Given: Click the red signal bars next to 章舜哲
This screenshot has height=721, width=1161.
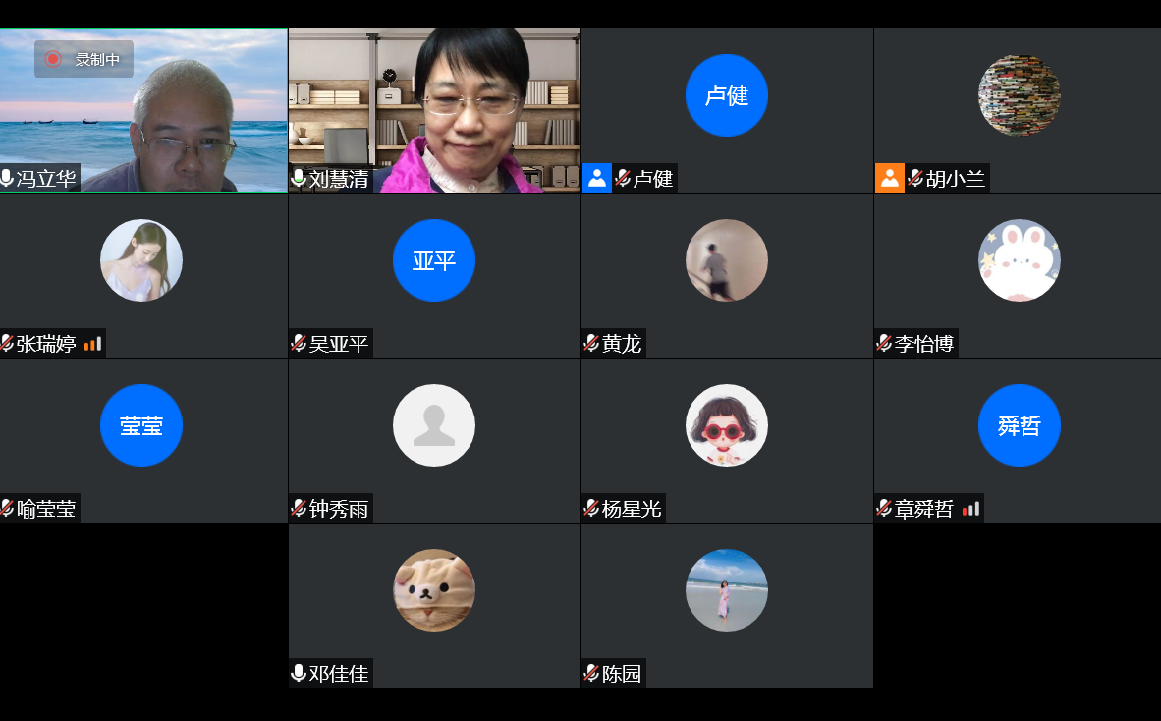Looking at the screenshot, I should [x=970, y=509].
